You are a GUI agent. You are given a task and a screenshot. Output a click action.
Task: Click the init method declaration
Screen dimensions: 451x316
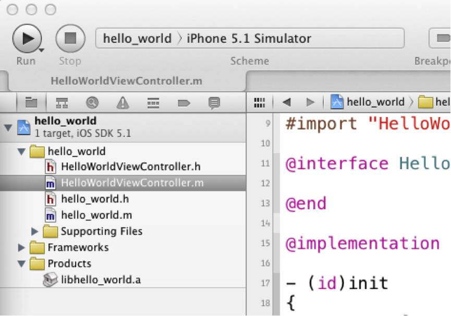pyautogui.click(x=337, y=283)
